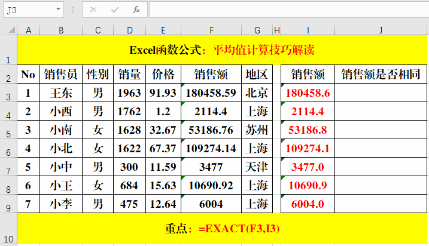Click the Insert Function fx icon
Image resolution: width=429 pixels, height=246 pixels.
click(136, 10)
